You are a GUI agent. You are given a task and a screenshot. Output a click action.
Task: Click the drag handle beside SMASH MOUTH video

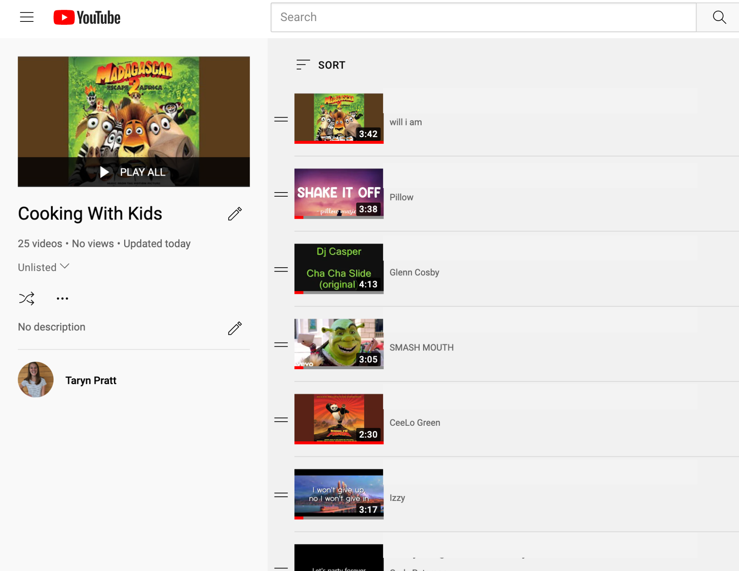point(281,345)
